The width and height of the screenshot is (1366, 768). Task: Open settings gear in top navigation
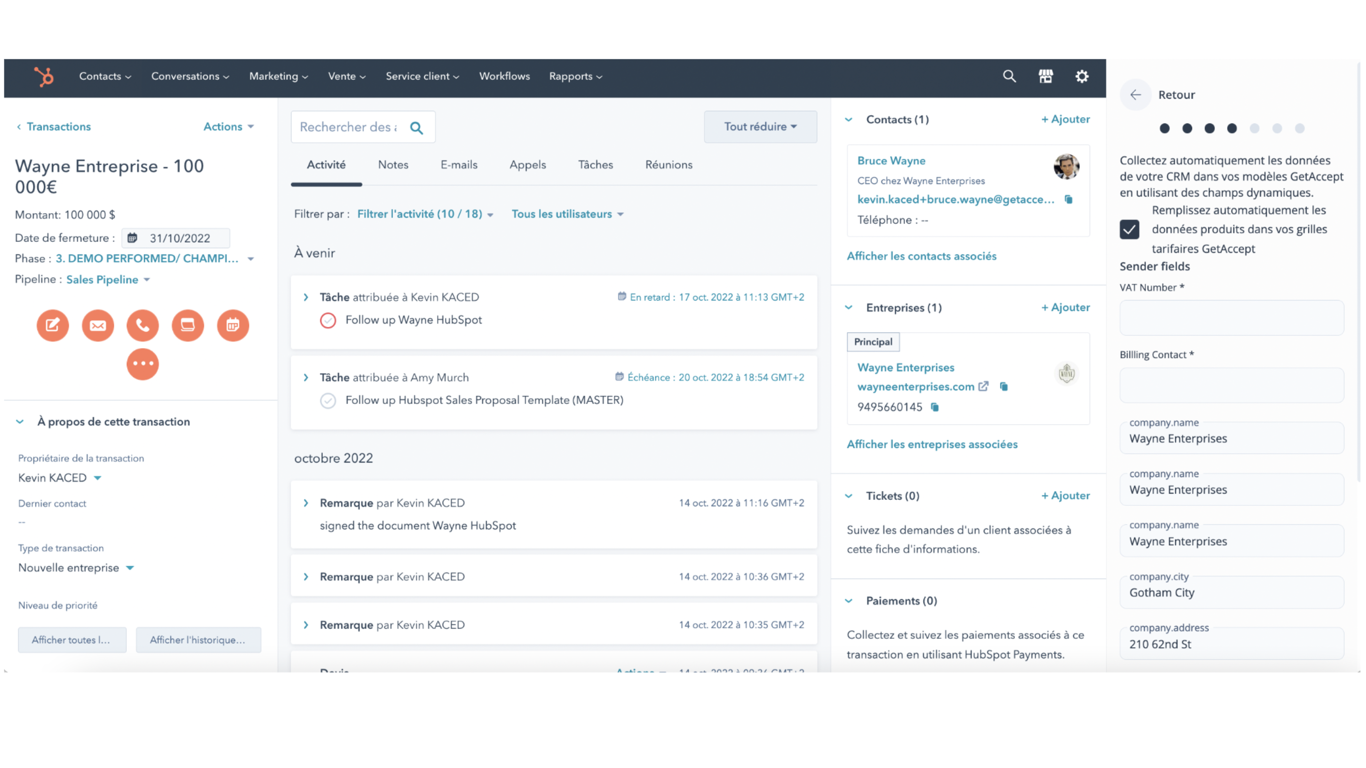tap(1081, 76)
